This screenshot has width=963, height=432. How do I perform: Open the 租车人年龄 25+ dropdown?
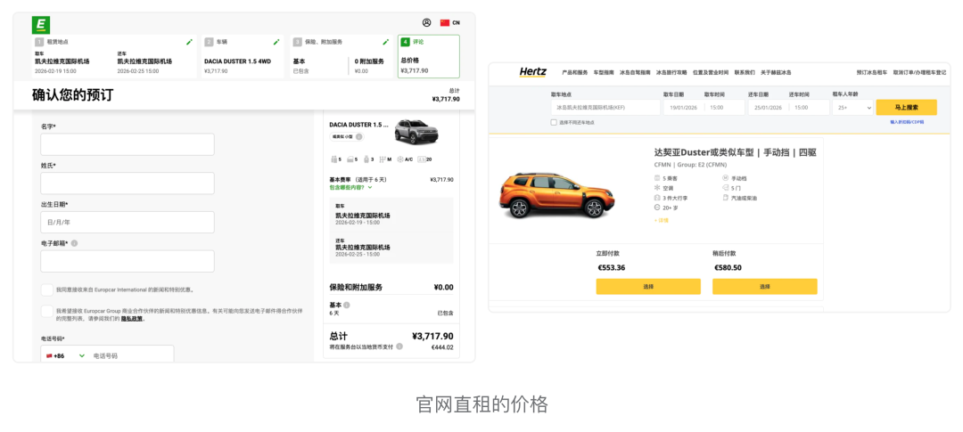coord(852,108)
